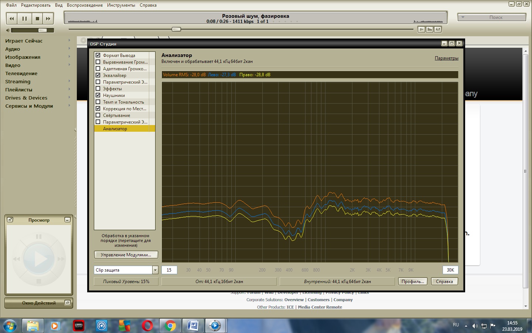The width and height of the screenshot is (532, 333).
Task: Click the speaker mute icon
Action: pyautogui.click(x=8, y=30)
